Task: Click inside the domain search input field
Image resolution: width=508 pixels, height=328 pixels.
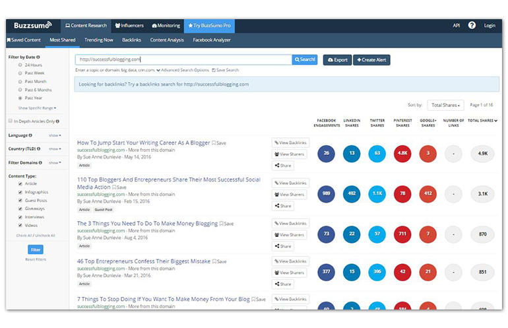Action: (183, 59)
